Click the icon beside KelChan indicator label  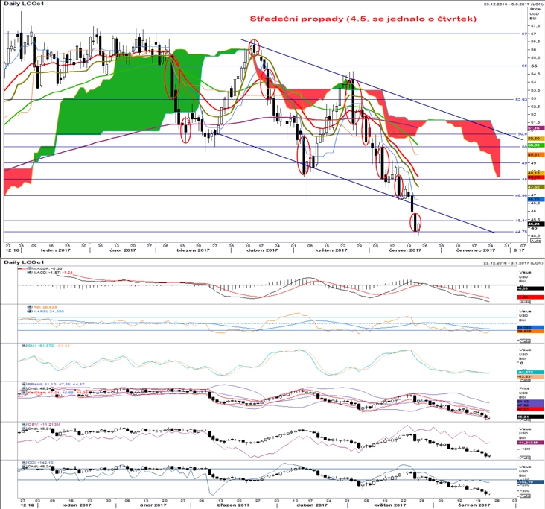[x=25, y=392]
